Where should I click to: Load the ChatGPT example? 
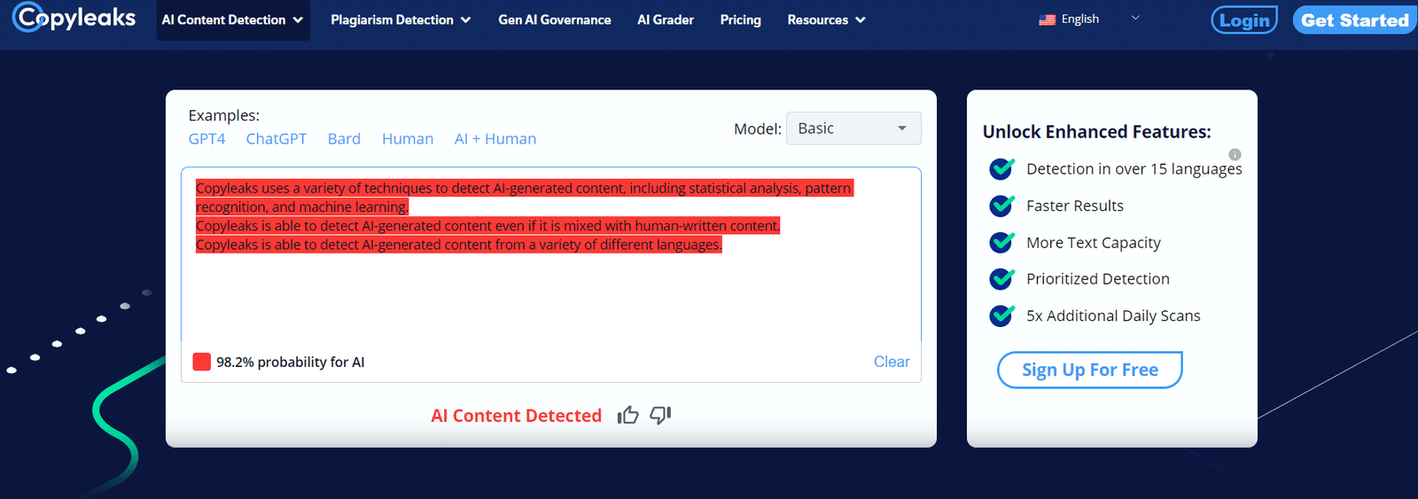pos(277,139)
